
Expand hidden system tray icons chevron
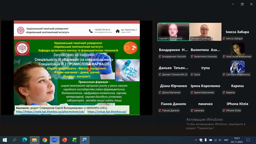(x=196, y=140)
